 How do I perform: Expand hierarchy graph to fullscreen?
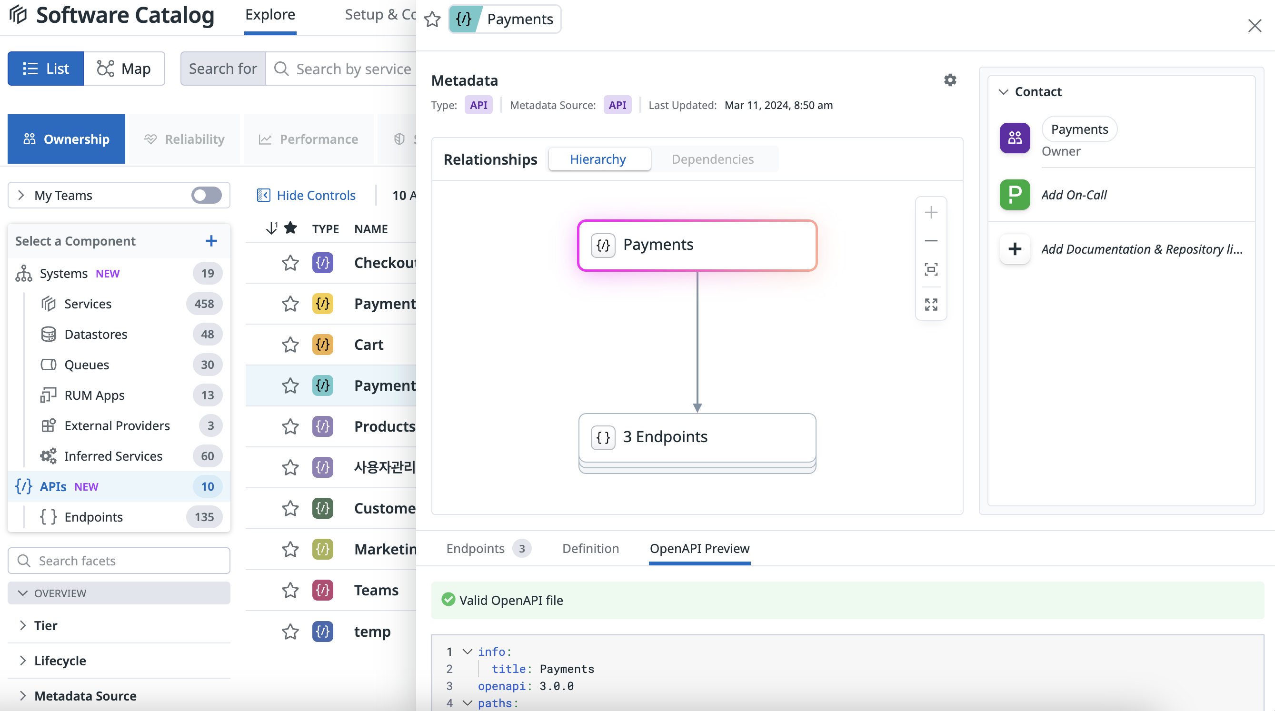click(931, 304)
